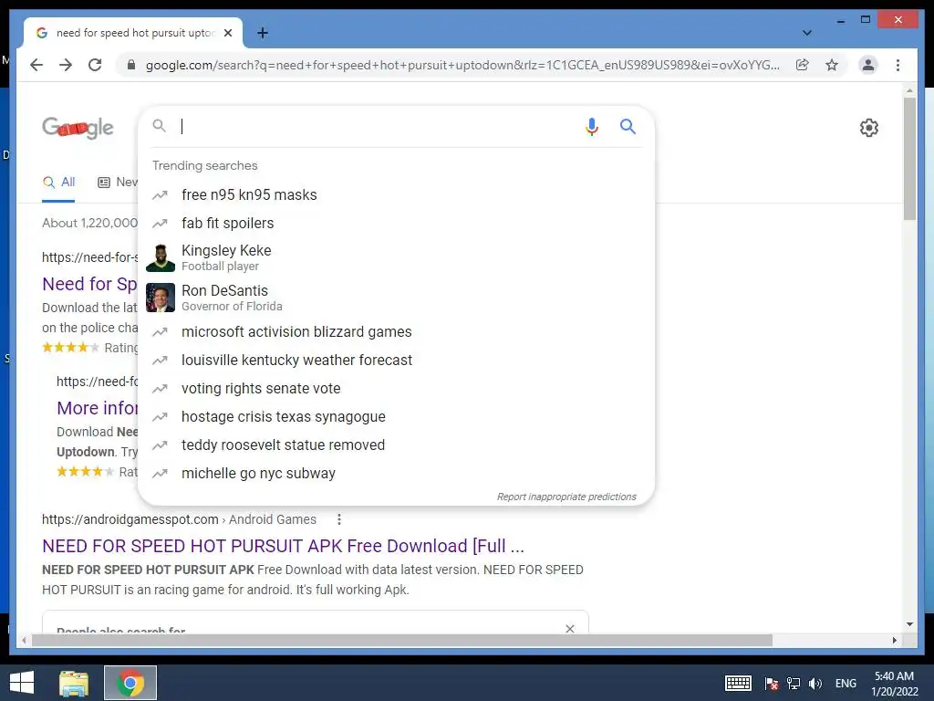Choose the Ron DeSantis suggestion

[x=396, y=298]
